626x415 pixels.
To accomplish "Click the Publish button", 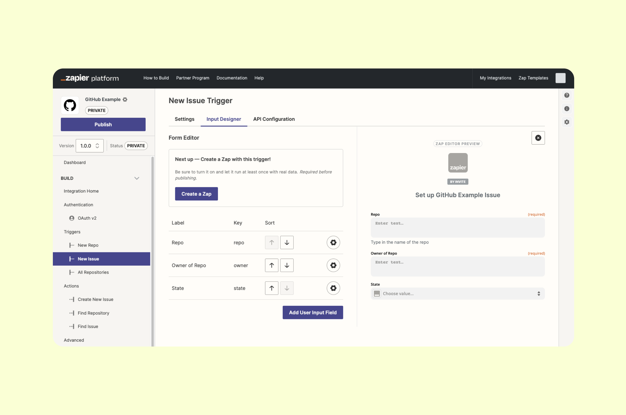I will point(103,125).
